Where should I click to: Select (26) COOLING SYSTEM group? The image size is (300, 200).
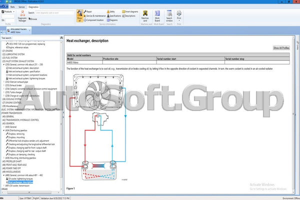[11, 99]
